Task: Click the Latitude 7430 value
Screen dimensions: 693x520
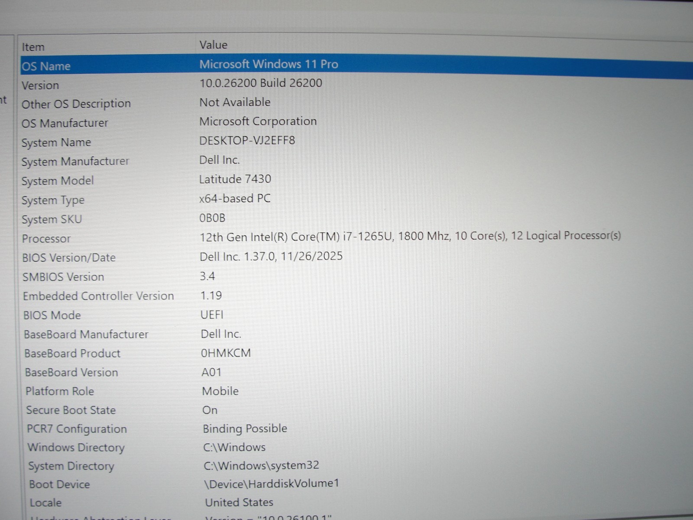Action: pyautogui.click(x=235, y=179)
